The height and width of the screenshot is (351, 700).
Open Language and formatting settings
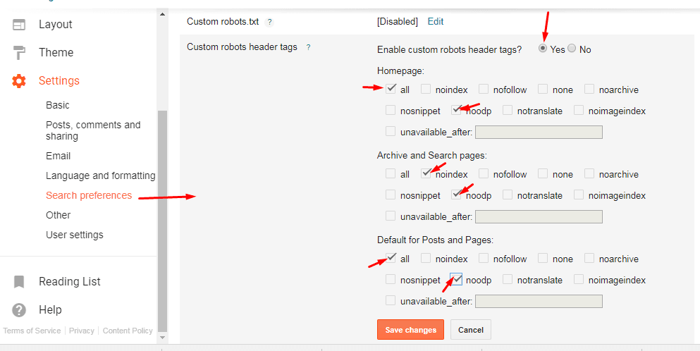click(x=100, y=175)
